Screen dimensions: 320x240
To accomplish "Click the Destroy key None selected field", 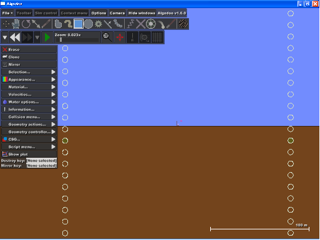I will (x=41, y=161).
